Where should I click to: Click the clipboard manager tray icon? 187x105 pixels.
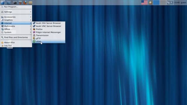150,3
